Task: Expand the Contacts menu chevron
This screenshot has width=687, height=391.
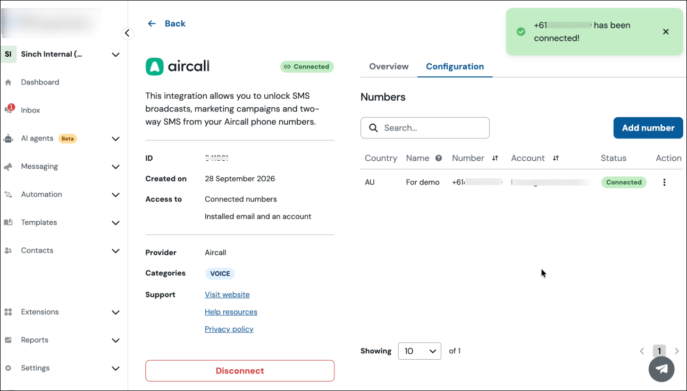Action: pos(115,250)
